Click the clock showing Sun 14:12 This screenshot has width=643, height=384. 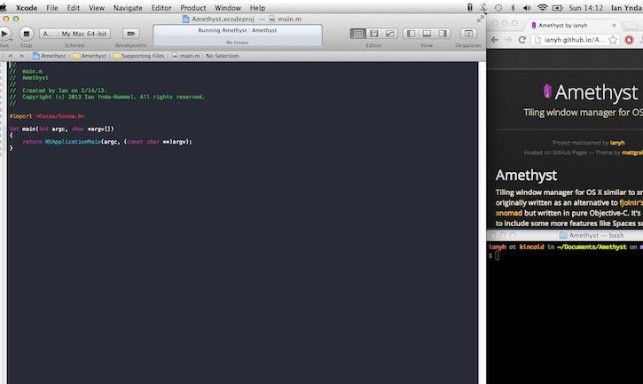(586, 8)
